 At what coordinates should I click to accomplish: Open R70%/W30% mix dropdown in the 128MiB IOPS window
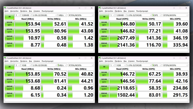pyautogui.click(x=175, y=15)
